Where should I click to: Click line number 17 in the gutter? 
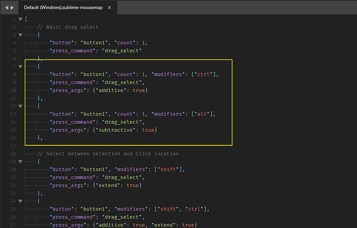tap(13, 146)
